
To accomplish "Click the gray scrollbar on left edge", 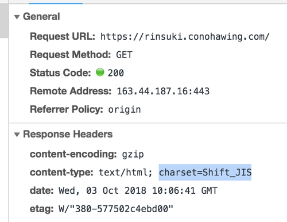I will [4, 21].
